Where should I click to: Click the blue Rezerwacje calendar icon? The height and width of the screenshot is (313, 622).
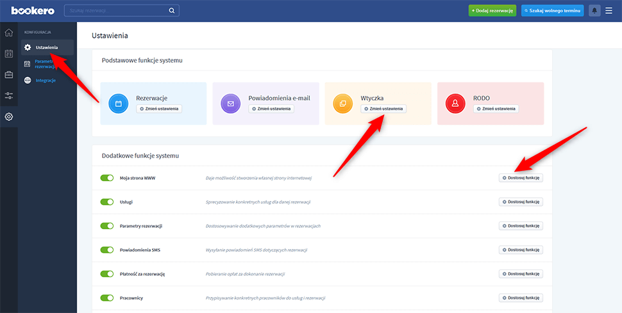pyautogui.click(x=118, y=104)
